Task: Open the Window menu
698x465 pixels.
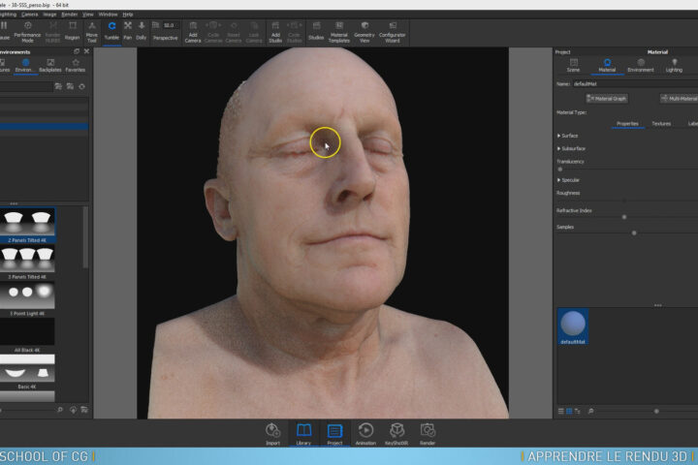Action: (x=108, y=15)
